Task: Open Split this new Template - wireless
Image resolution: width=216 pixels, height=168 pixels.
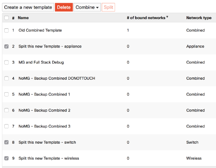Action: click(49, 158)
